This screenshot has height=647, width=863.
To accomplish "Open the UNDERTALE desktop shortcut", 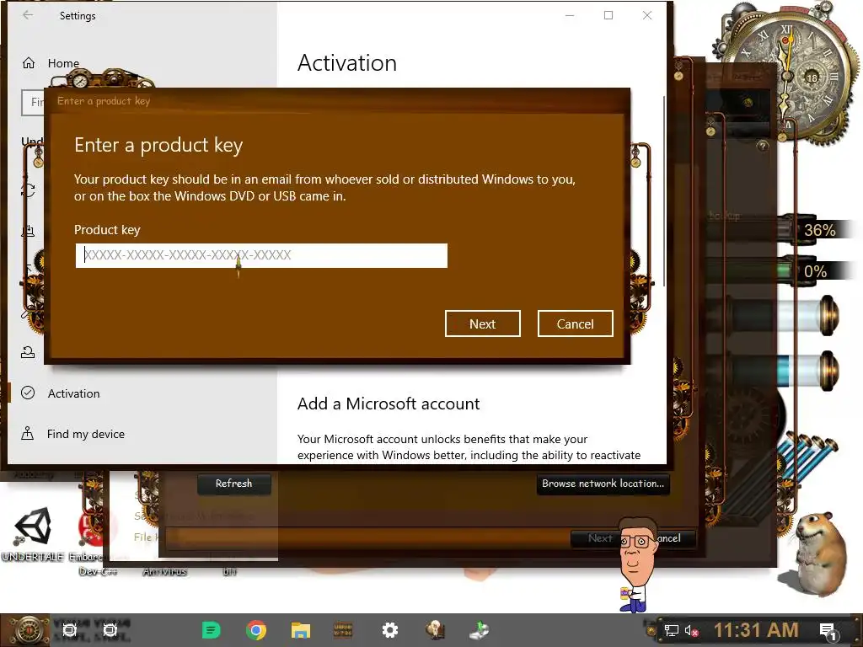I will click(x=33, y=533).
